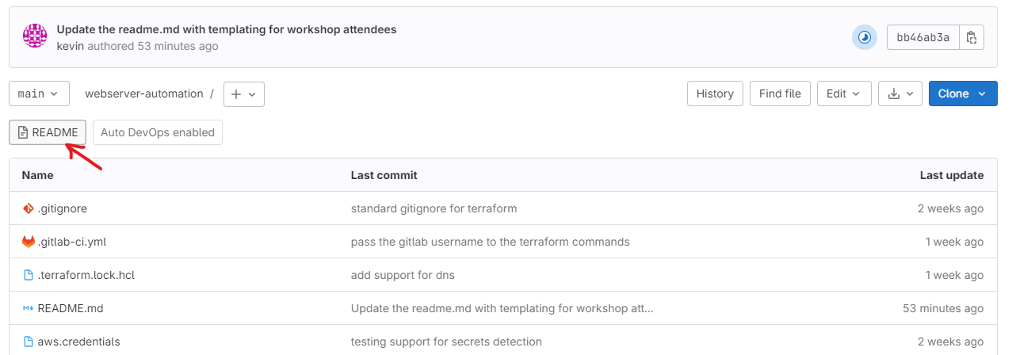Open commit bb46ab3a hash link
Screen dimensions: 1016x355
[x=922, y=37]
